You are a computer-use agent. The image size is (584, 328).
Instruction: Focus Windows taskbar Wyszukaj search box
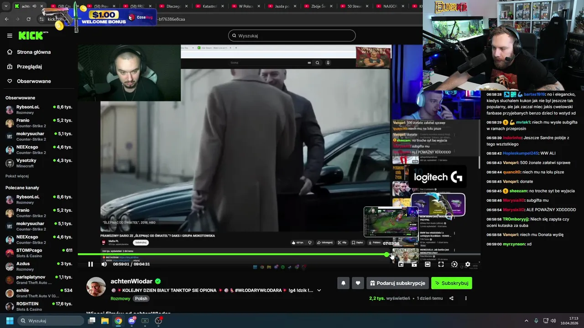tap(51, 321)
